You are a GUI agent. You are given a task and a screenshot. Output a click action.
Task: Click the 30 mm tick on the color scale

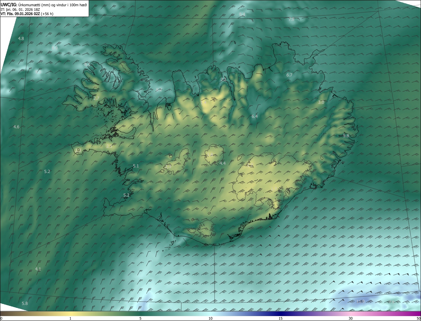coord(351,318)
